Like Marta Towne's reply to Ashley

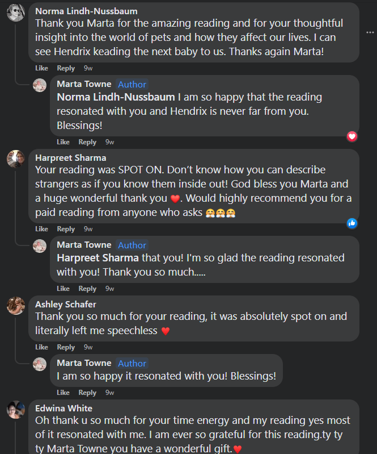(x=63, y=393)
